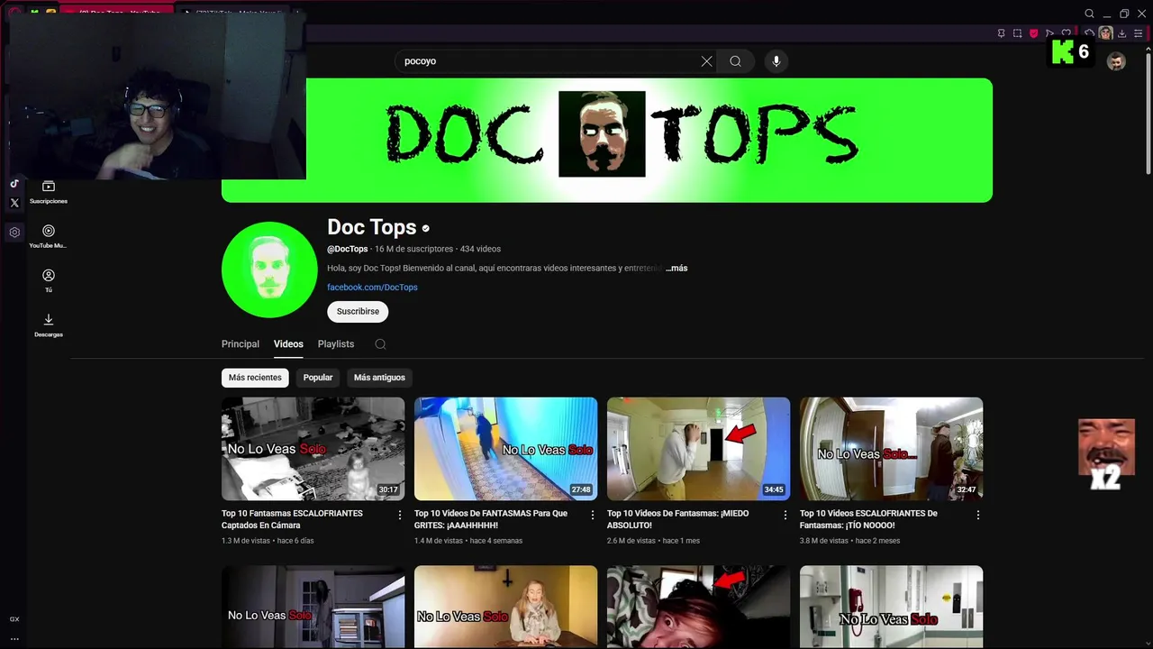Open the browser tab search magnifier
Image resolution: width=1153 pixels, height=649 pixels.
[x=1089, y=14]
